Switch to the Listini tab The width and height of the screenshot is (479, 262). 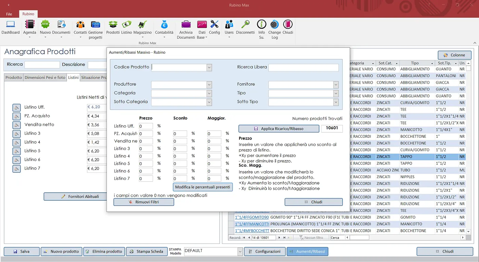point(73,78)
